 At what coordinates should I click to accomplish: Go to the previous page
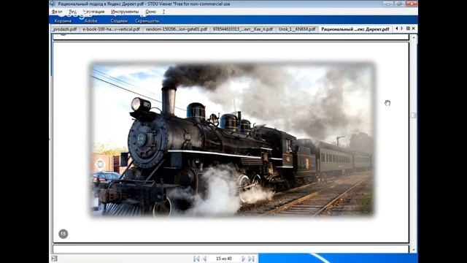[x=205, y=259]
